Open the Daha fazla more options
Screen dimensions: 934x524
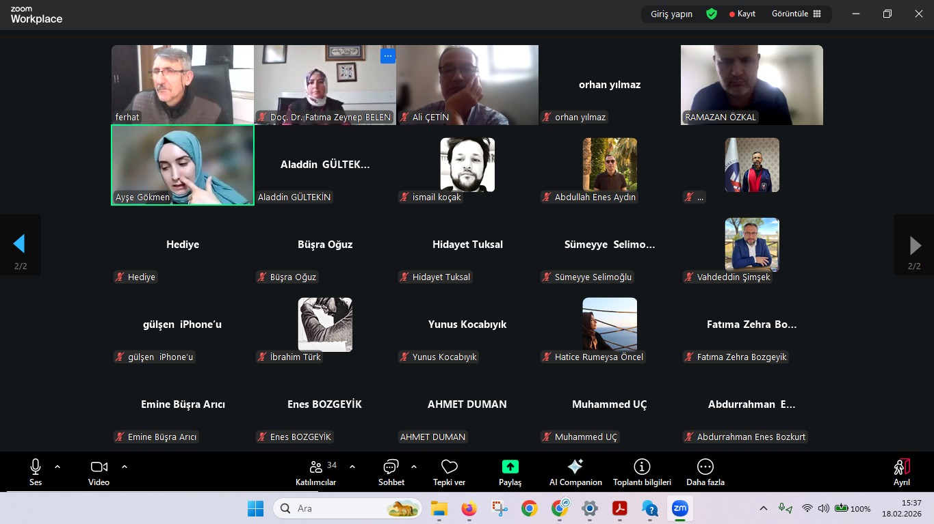coord(705,472)
